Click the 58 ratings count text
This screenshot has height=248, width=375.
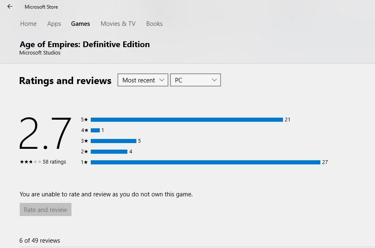[54, 162]
